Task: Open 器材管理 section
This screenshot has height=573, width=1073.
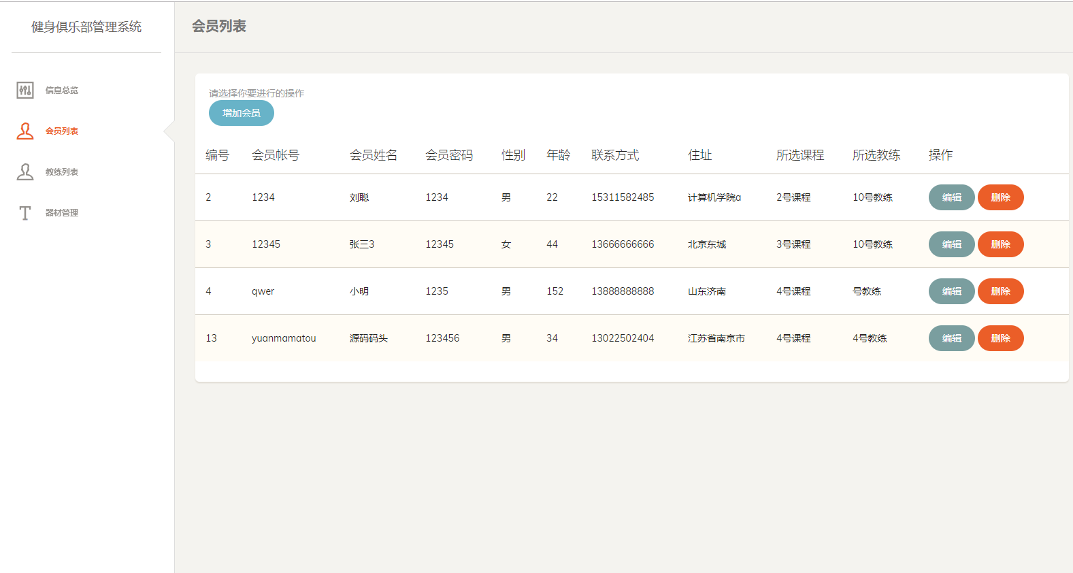Action: tap(62, 213)
